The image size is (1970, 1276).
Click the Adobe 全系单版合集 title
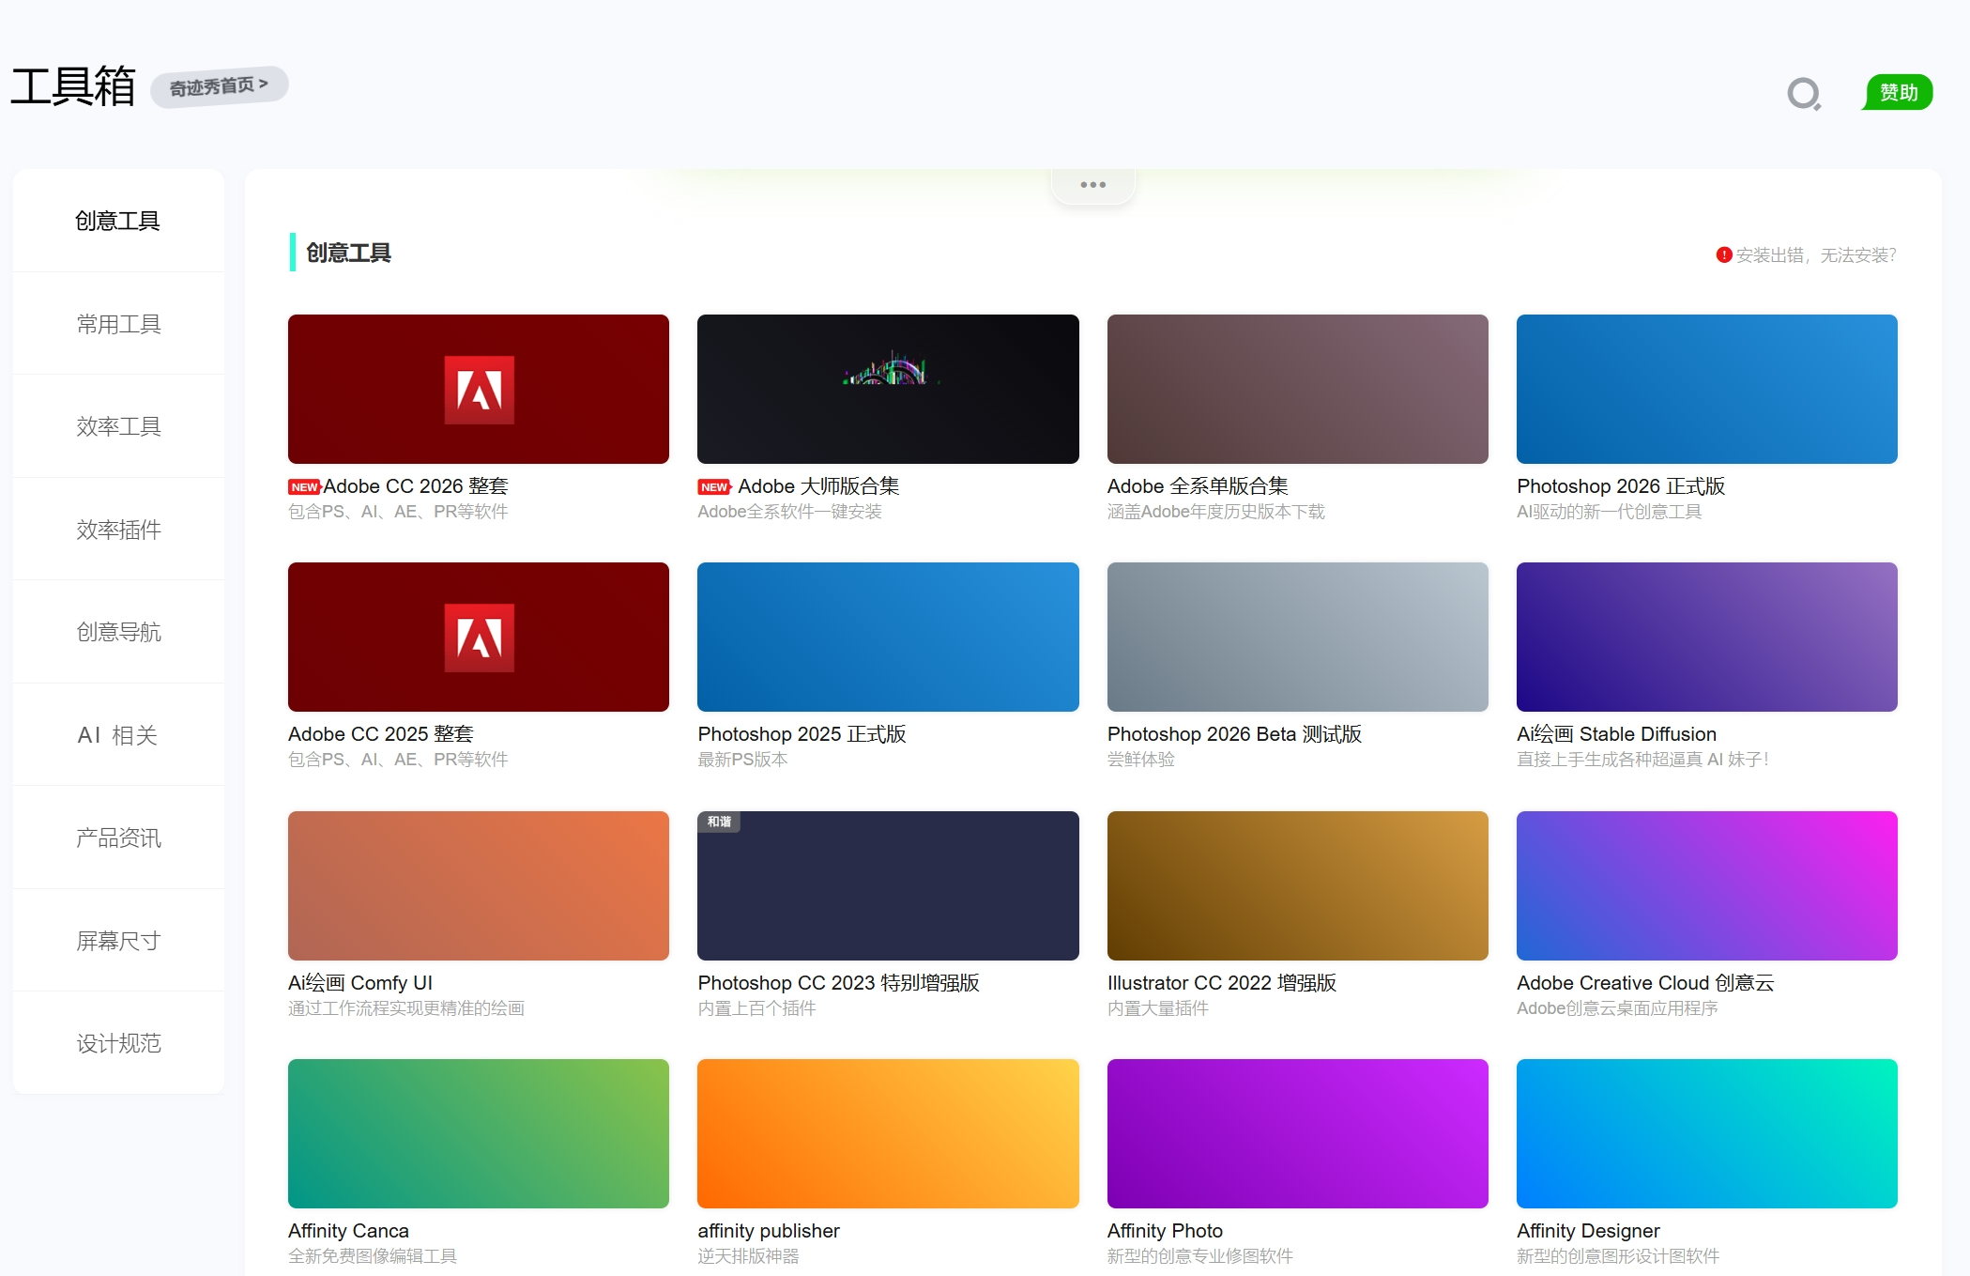pos(1198,486)
